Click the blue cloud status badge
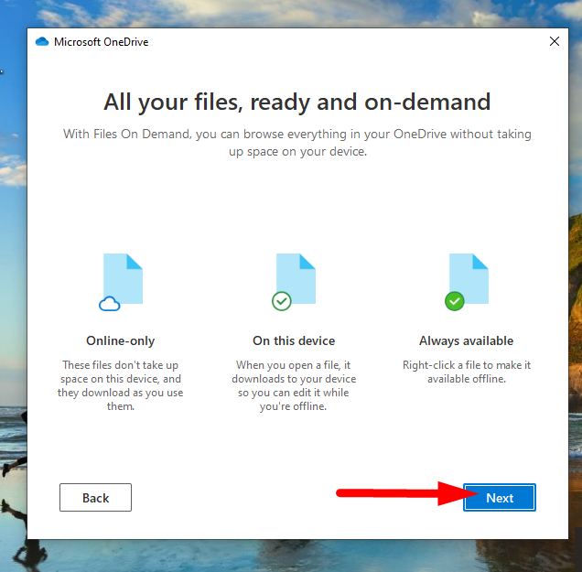The height and width of the screenshot is (572, 582). [110, 303]
